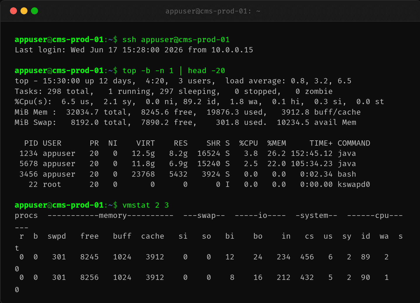The width and height of the screenshot is (420, 303).
Task: Click the 'in' value 212
Action: 284,277
